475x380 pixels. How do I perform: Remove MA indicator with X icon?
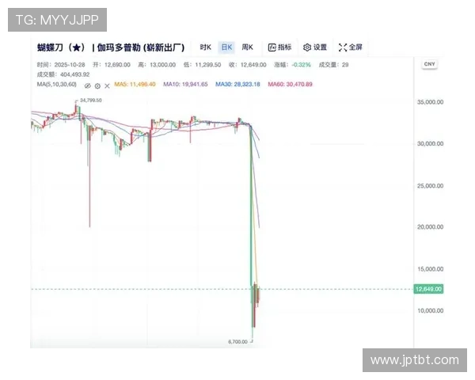tap(107, 85)
